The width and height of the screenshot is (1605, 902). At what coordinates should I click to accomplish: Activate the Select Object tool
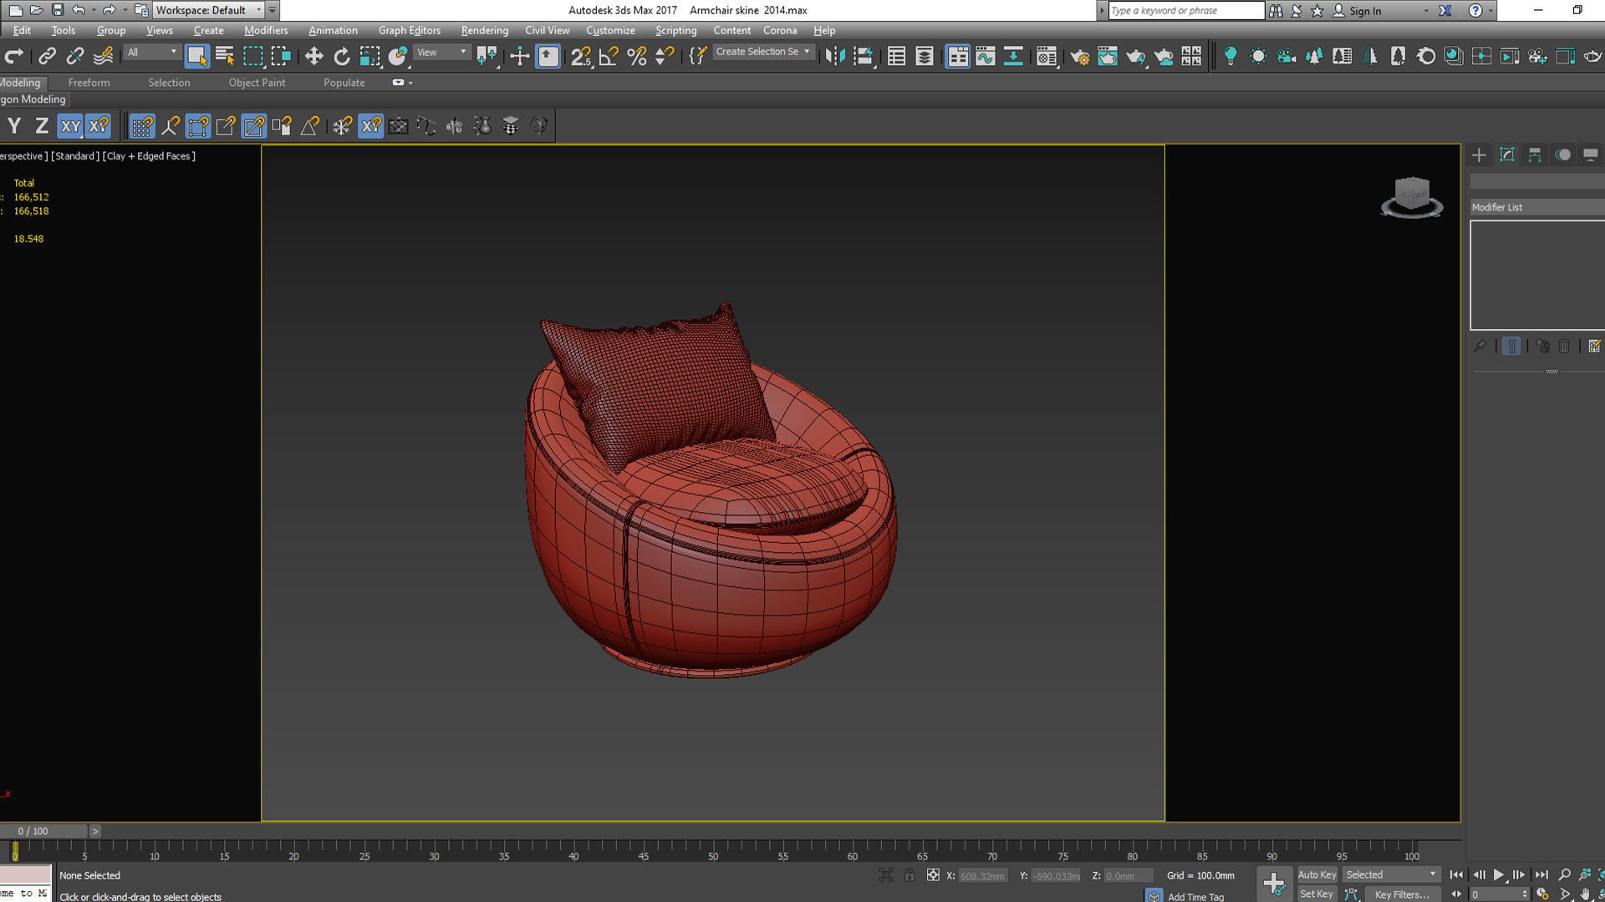[x=196, y=56]
